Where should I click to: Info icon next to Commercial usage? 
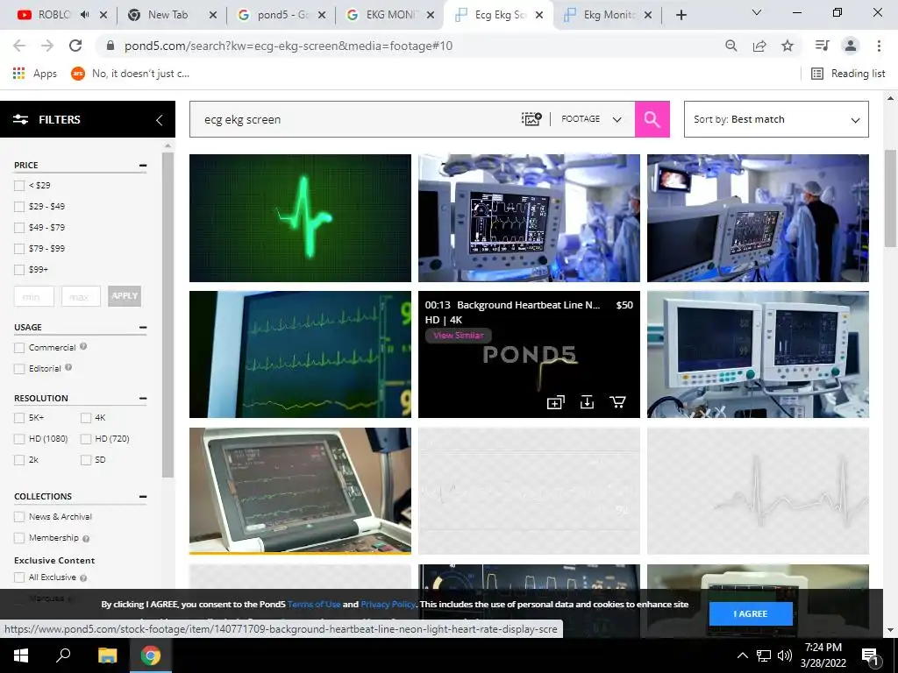(x=83, y=346)
